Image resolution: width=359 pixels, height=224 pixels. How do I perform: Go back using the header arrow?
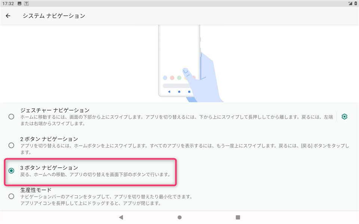[x=8, y=16]
